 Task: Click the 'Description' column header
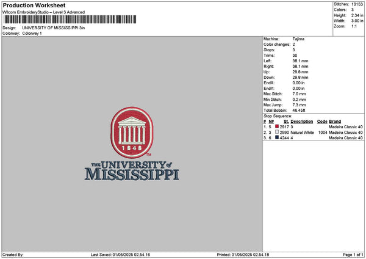point(302,122)
